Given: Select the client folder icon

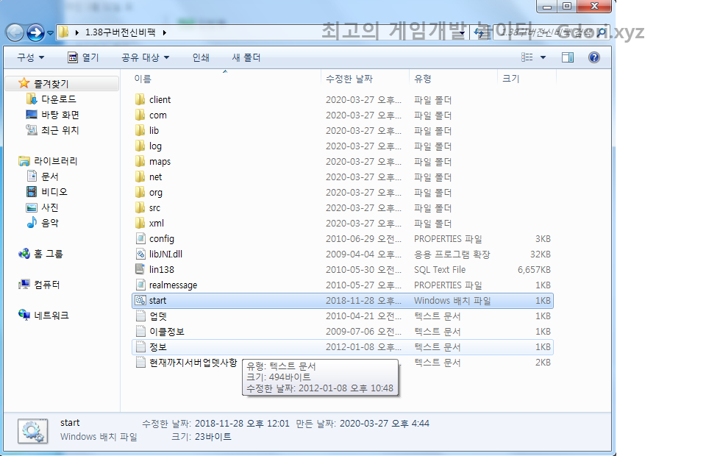Looking at the screenshot, I should (x=140, y=99).
